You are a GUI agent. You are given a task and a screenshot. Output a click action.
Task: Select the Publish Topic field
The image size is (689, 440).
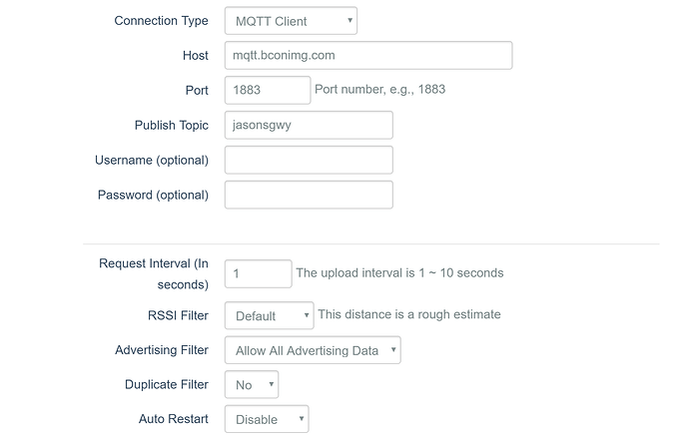click(x=309, y=125)
